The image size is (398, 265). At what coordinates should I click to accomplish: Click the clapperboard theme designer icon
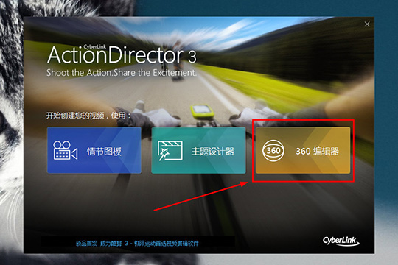pyautogui.click(x=170, y=151)
